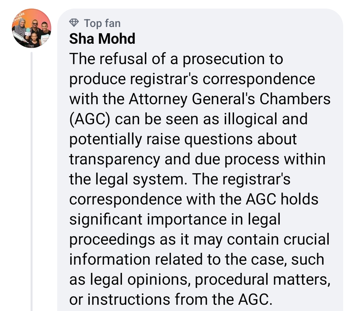Click the "(AGC)" abbreviation in parentheses
The image size is (355, 311).
(x=90, y=119)
